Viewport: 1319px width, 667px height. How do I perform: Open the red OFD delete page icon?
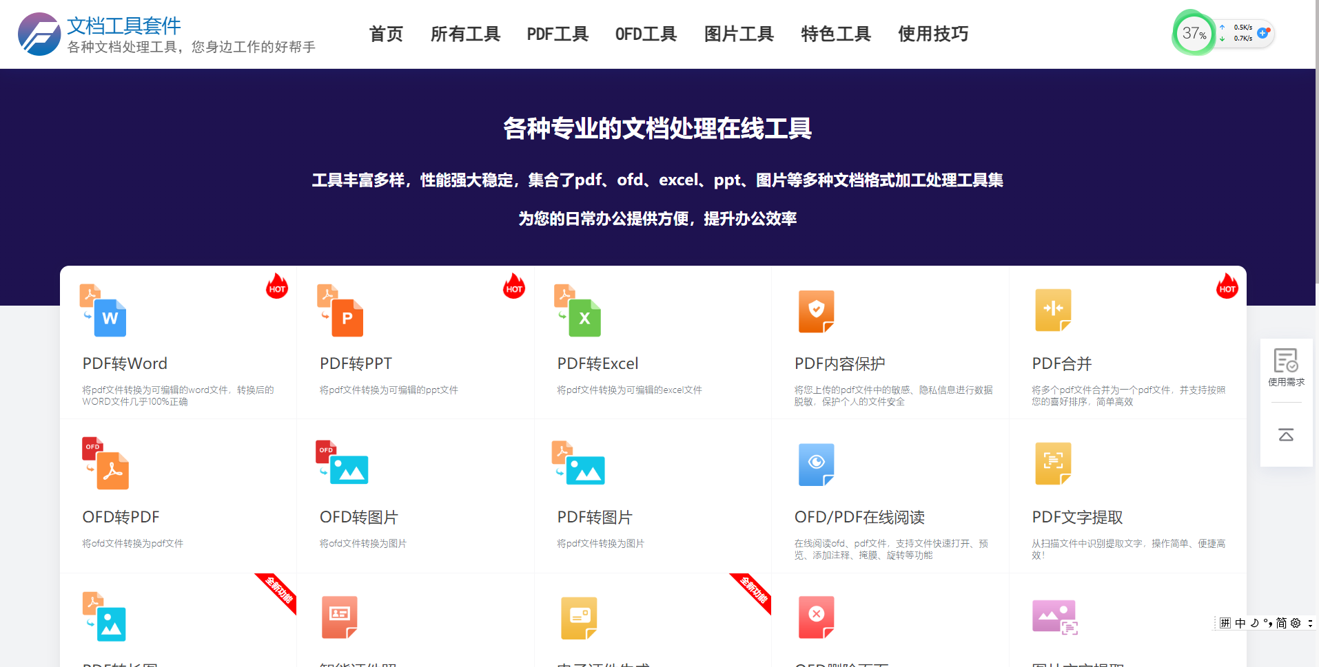tap(817, 617)
